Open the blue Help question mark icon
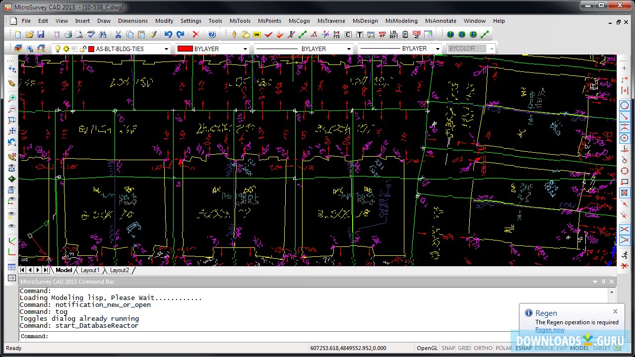Image resolution: width=635 pixels, height=357 pixels. tap(212, 35)
